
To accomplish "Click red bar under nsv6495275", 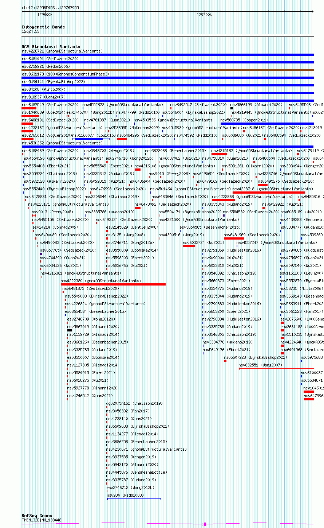I will tap(263, 185).
